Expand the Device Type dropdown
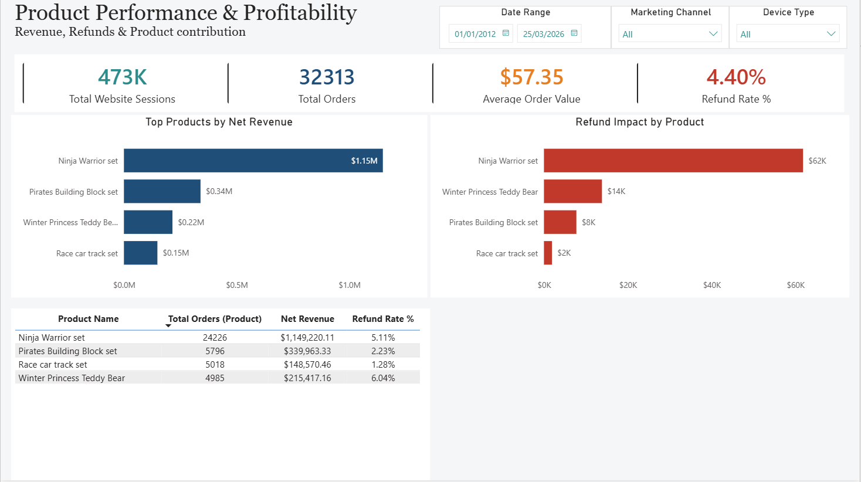Screen dimensions: 861x482 831,34
